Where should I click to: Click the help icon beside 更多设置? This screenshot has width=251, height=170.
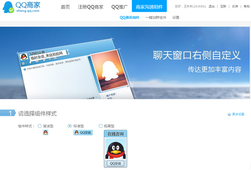pos(229,114)
